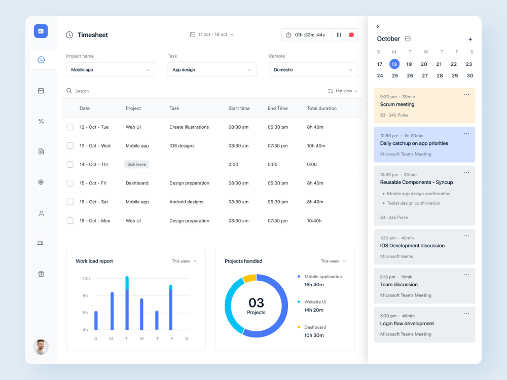
Task: Select October 19 in the calendar
Action: [409, 64]
